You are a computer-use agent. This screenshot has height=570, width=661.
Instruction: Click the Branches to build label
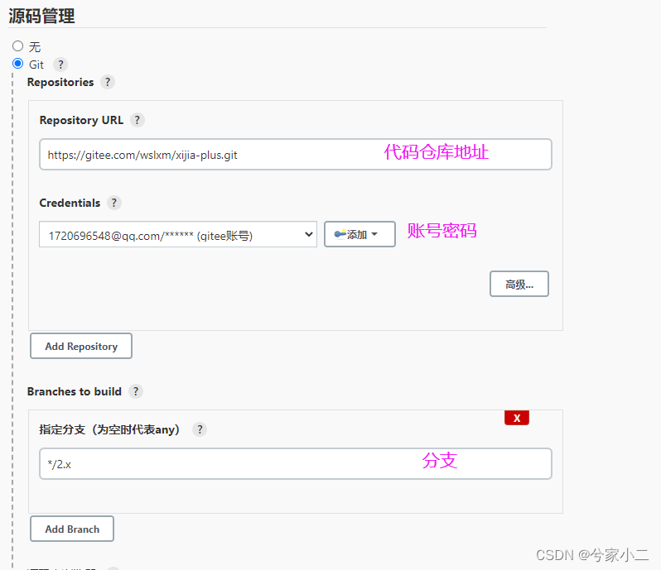pos(75,391)
